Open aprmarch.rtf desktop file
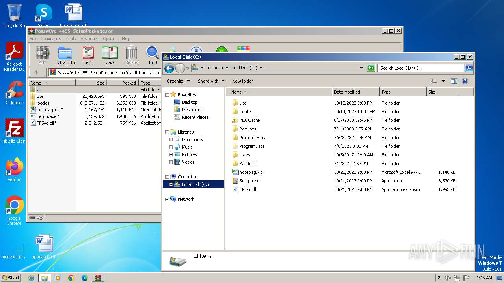Viewport: 504px width, 283px height. pyautogui.click(x=43, y=247)
